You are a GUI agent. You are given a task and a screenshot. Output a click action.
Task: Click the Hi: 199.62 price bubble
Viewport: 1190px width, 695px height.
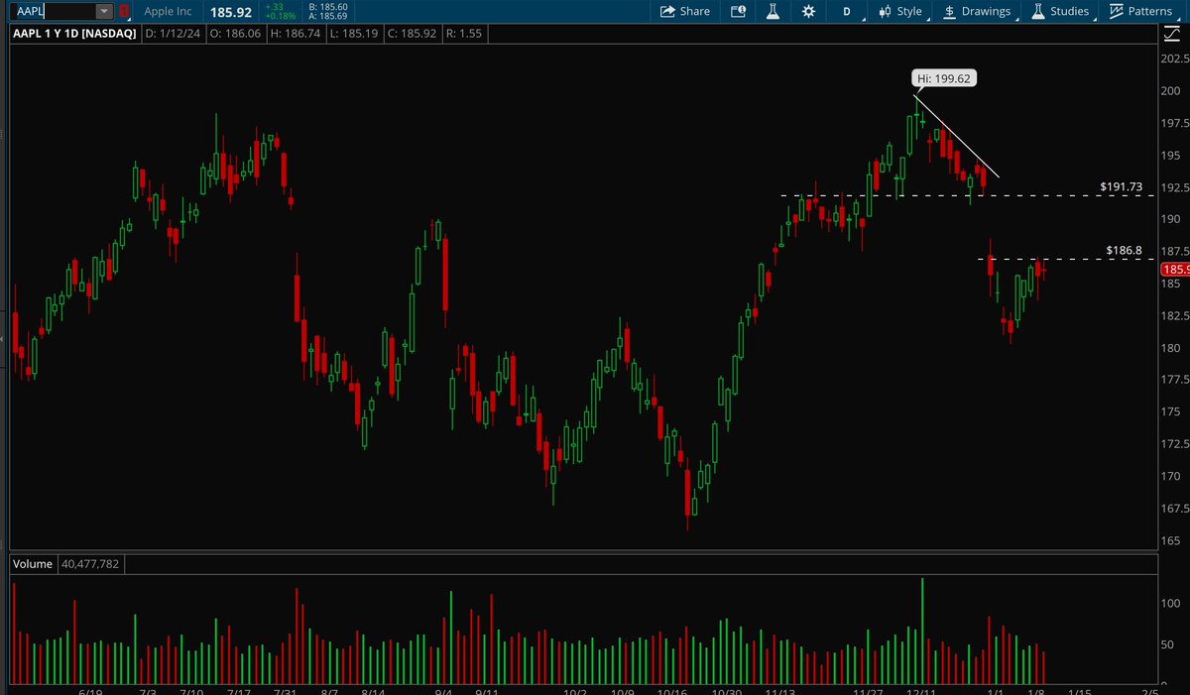pyautogui.click(x=945, y=77)
